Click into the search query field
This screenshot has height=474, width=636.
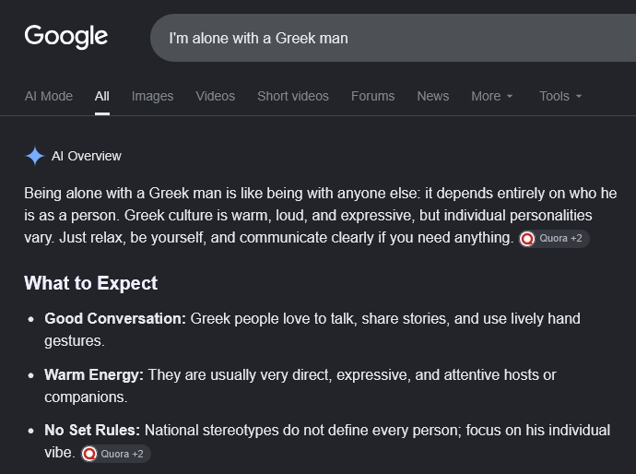tap(393, 38)
